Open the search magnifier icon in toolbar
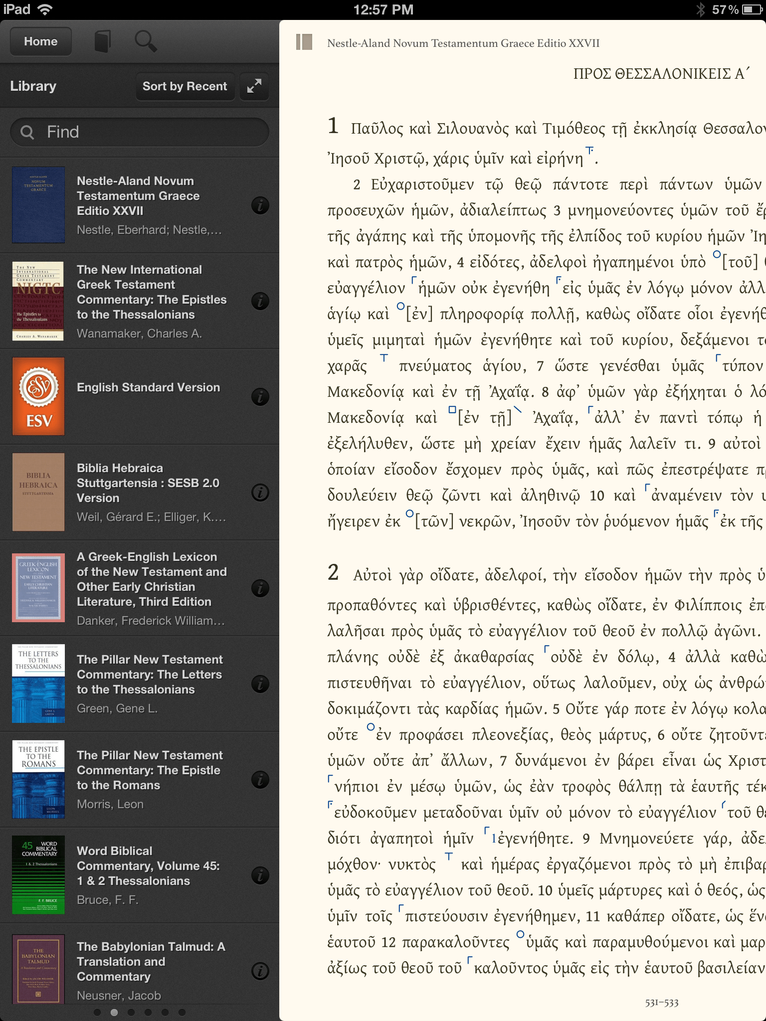Image resolution: width=766 pixels, height=1021 pixels. pyautogui.click(x=146, y=41)
